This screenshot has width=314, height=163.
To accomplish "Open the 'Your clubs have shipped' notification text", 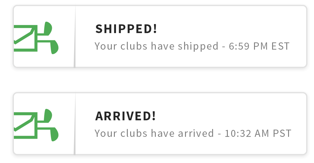I will [x=156, y=46].
